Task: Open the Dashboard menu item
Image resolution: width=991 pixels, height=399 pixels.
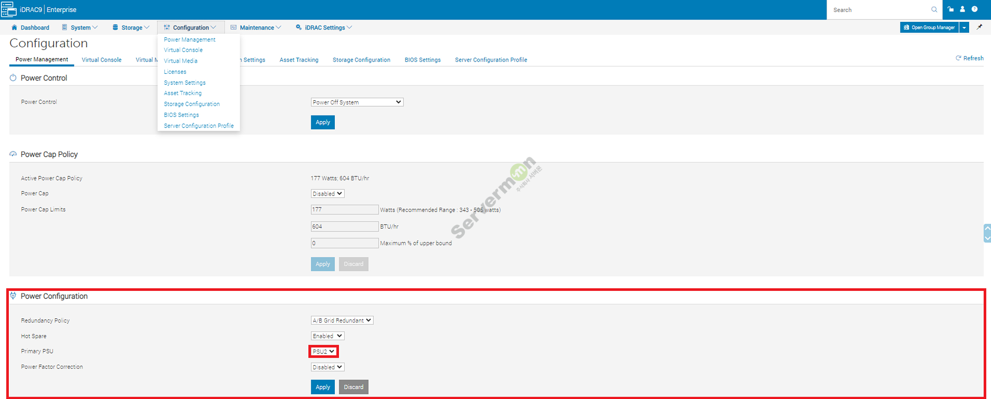Action: tap(30, 27)
